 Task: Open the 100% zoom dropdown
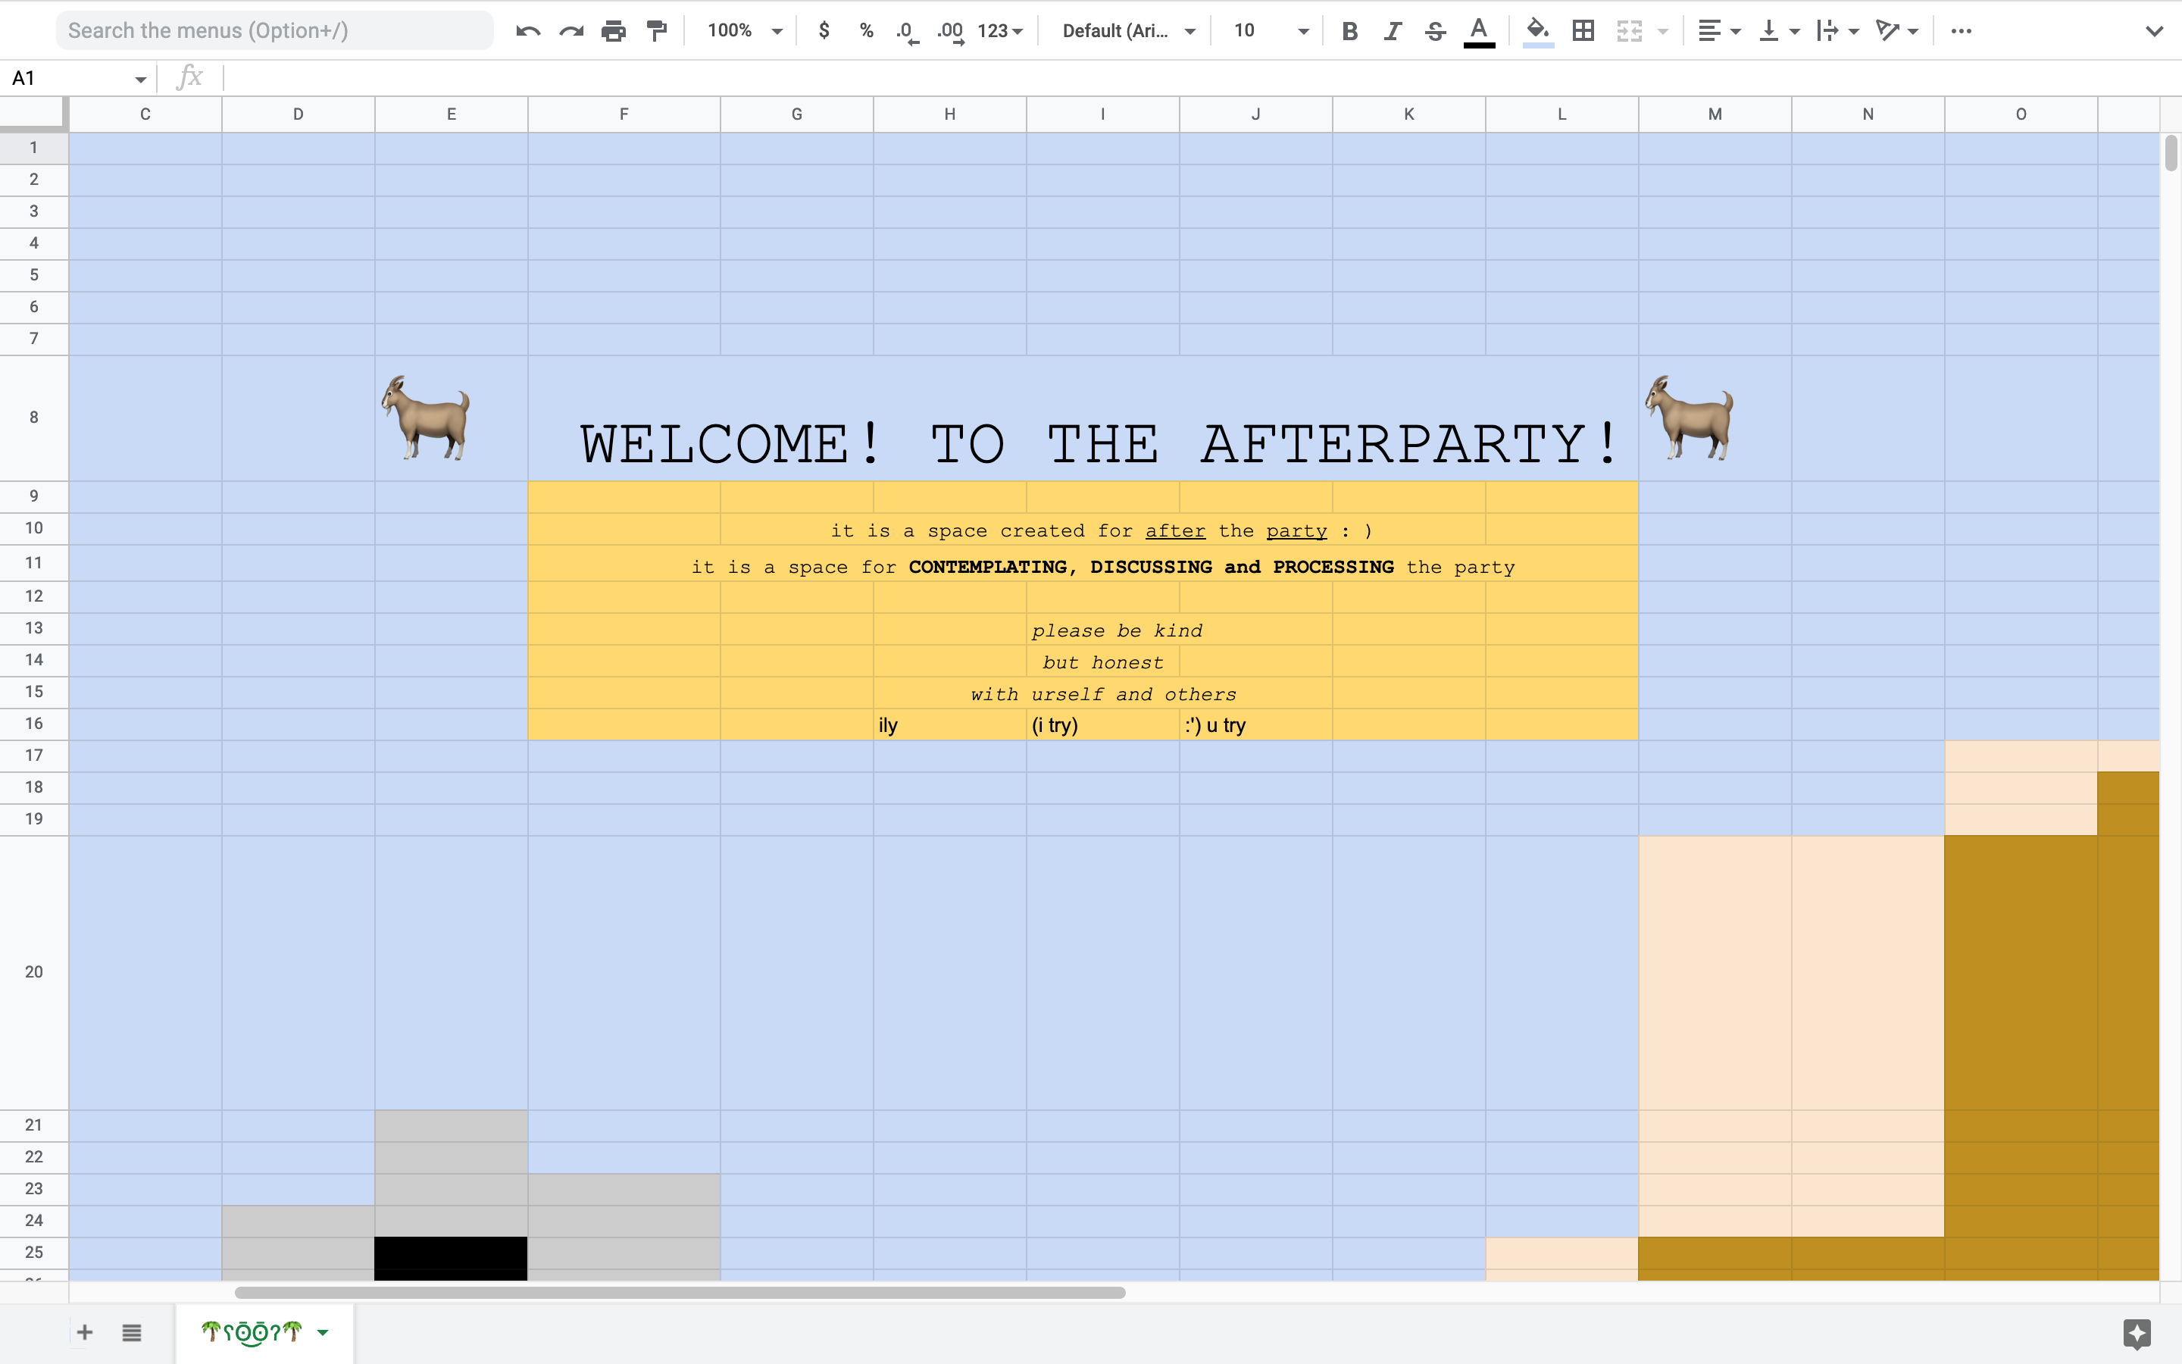pos(744,30)
